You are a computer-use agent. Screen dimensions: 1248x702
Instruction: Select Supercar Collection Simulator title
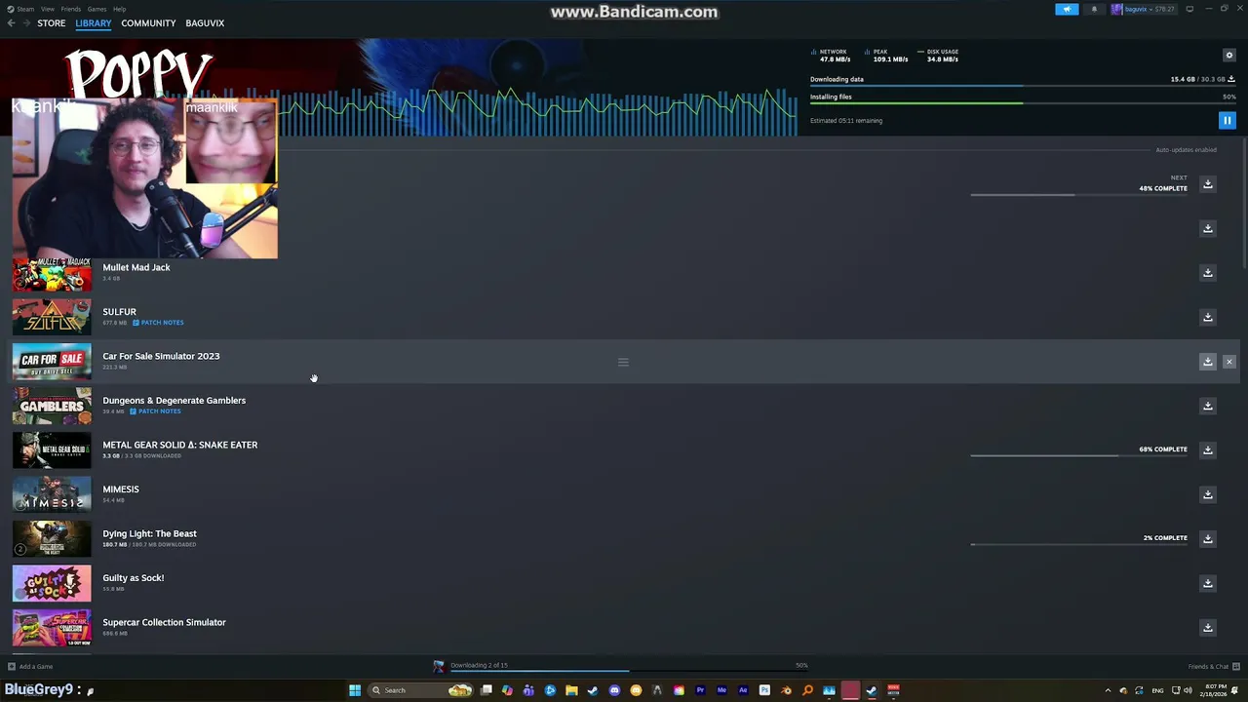[164, 622]
